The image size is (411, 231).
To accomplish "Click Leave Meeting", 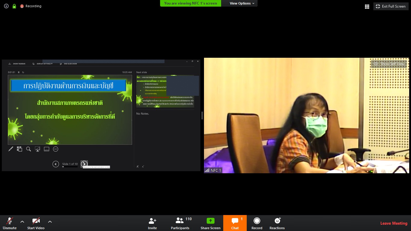I will coord(394,223).
